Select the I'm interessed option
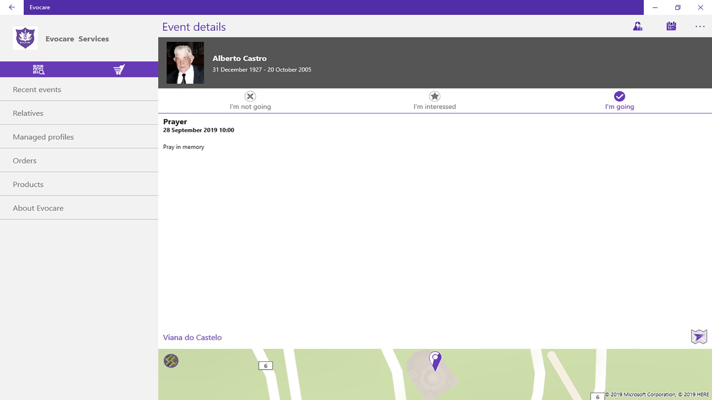This screenshot has width=712, height=400. [435, 101]
